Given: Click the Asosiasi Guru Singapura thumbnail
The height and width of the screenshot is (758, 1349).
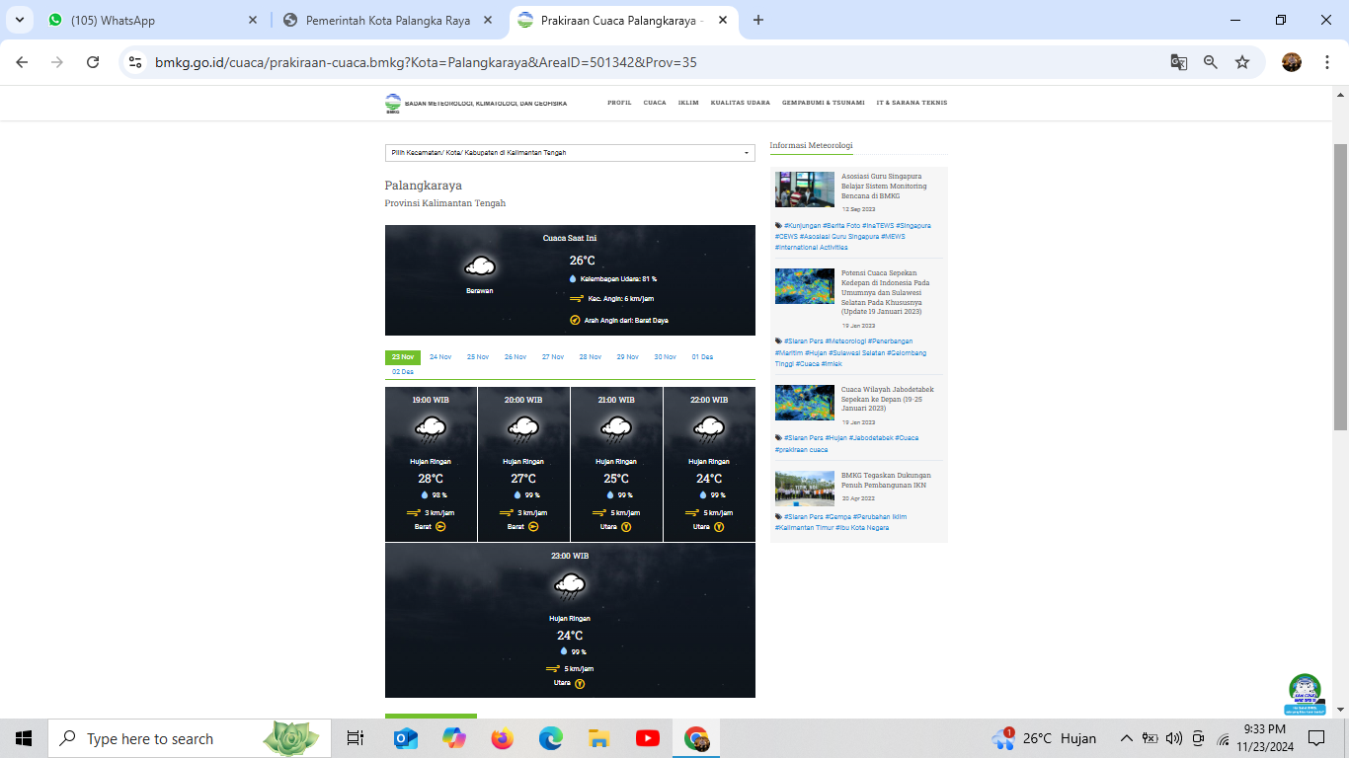Looking at the screenshot, I should 805,189.
